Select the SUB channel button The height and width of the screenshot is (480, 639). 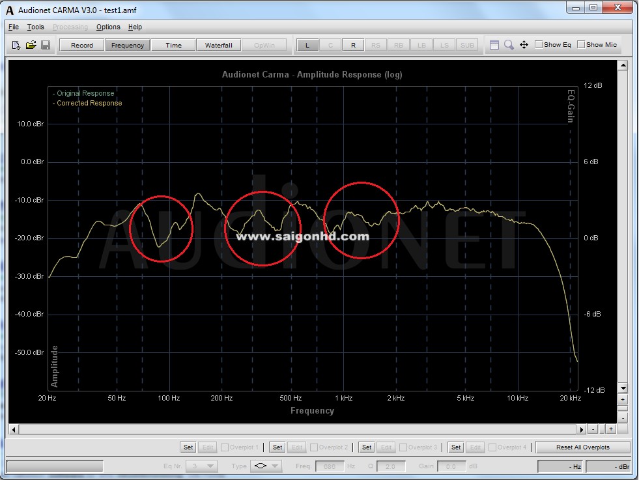tap(467, 45)
